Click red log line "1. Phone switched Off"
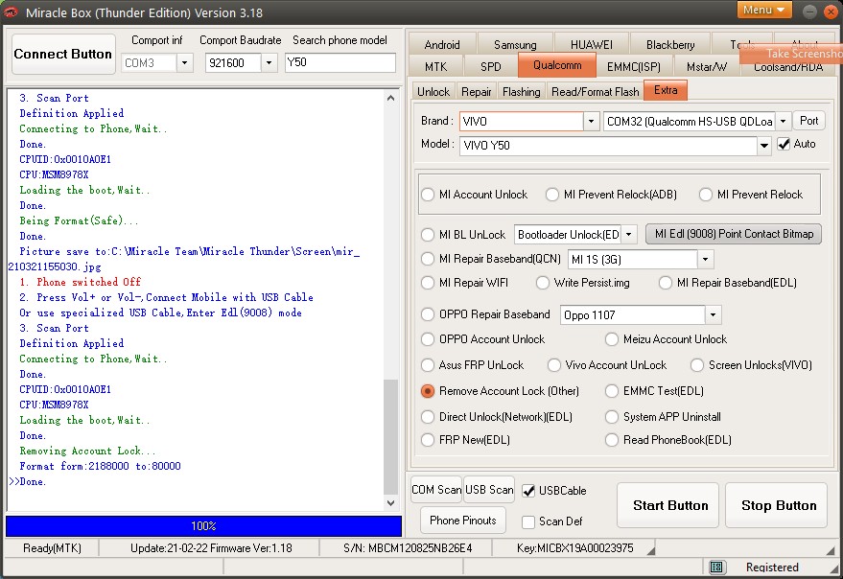The image size is (843, 579). [x=81, y=282]
